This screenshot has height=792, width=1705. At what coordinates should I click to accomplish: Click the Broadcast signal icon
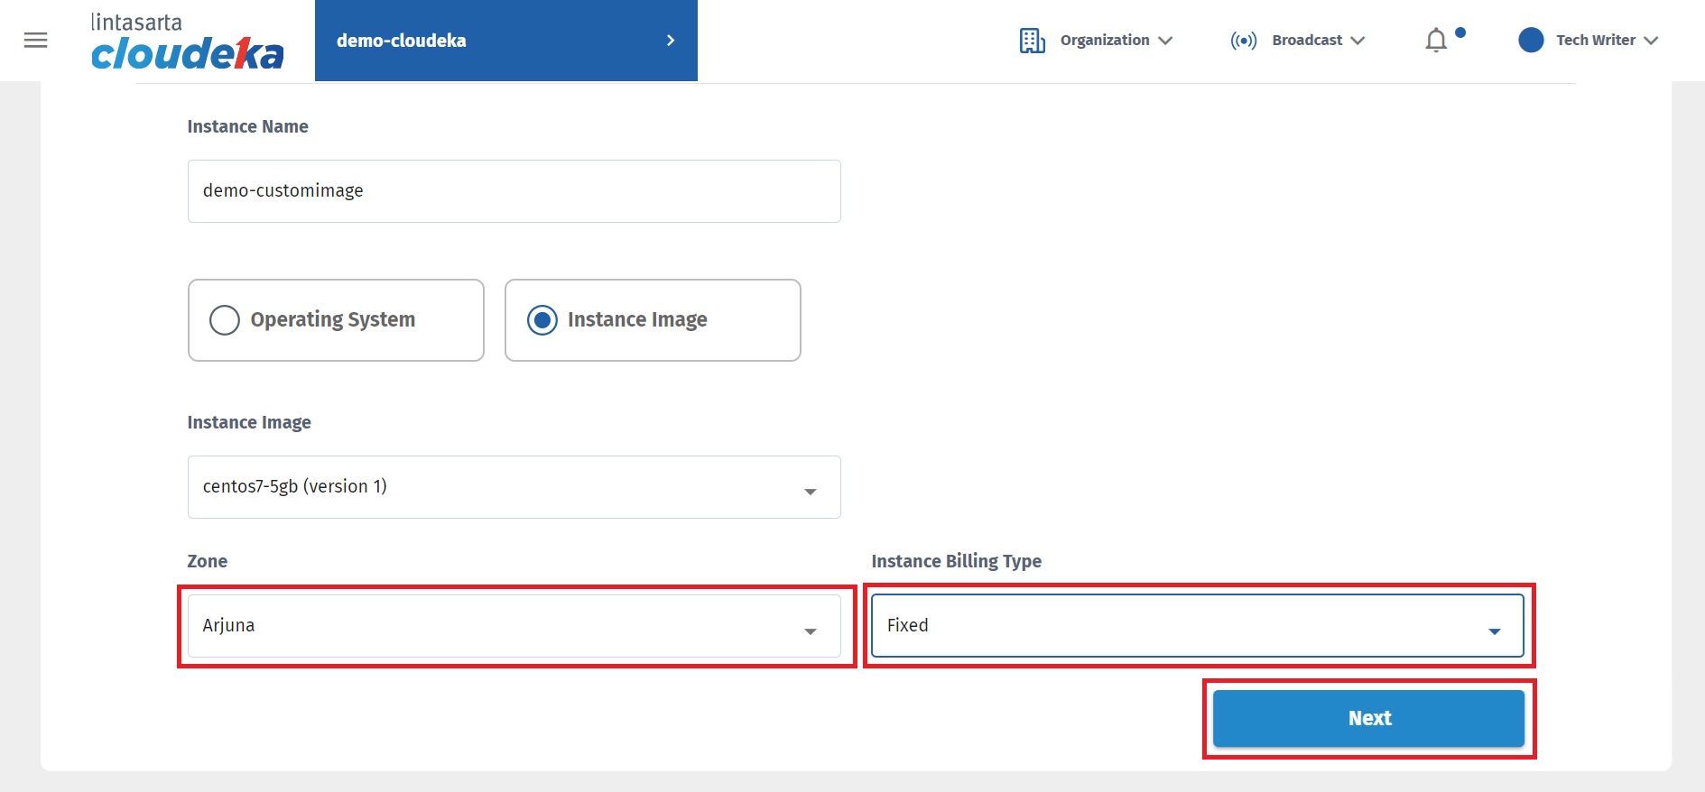pyautogui.click(x=1243, y=41)
